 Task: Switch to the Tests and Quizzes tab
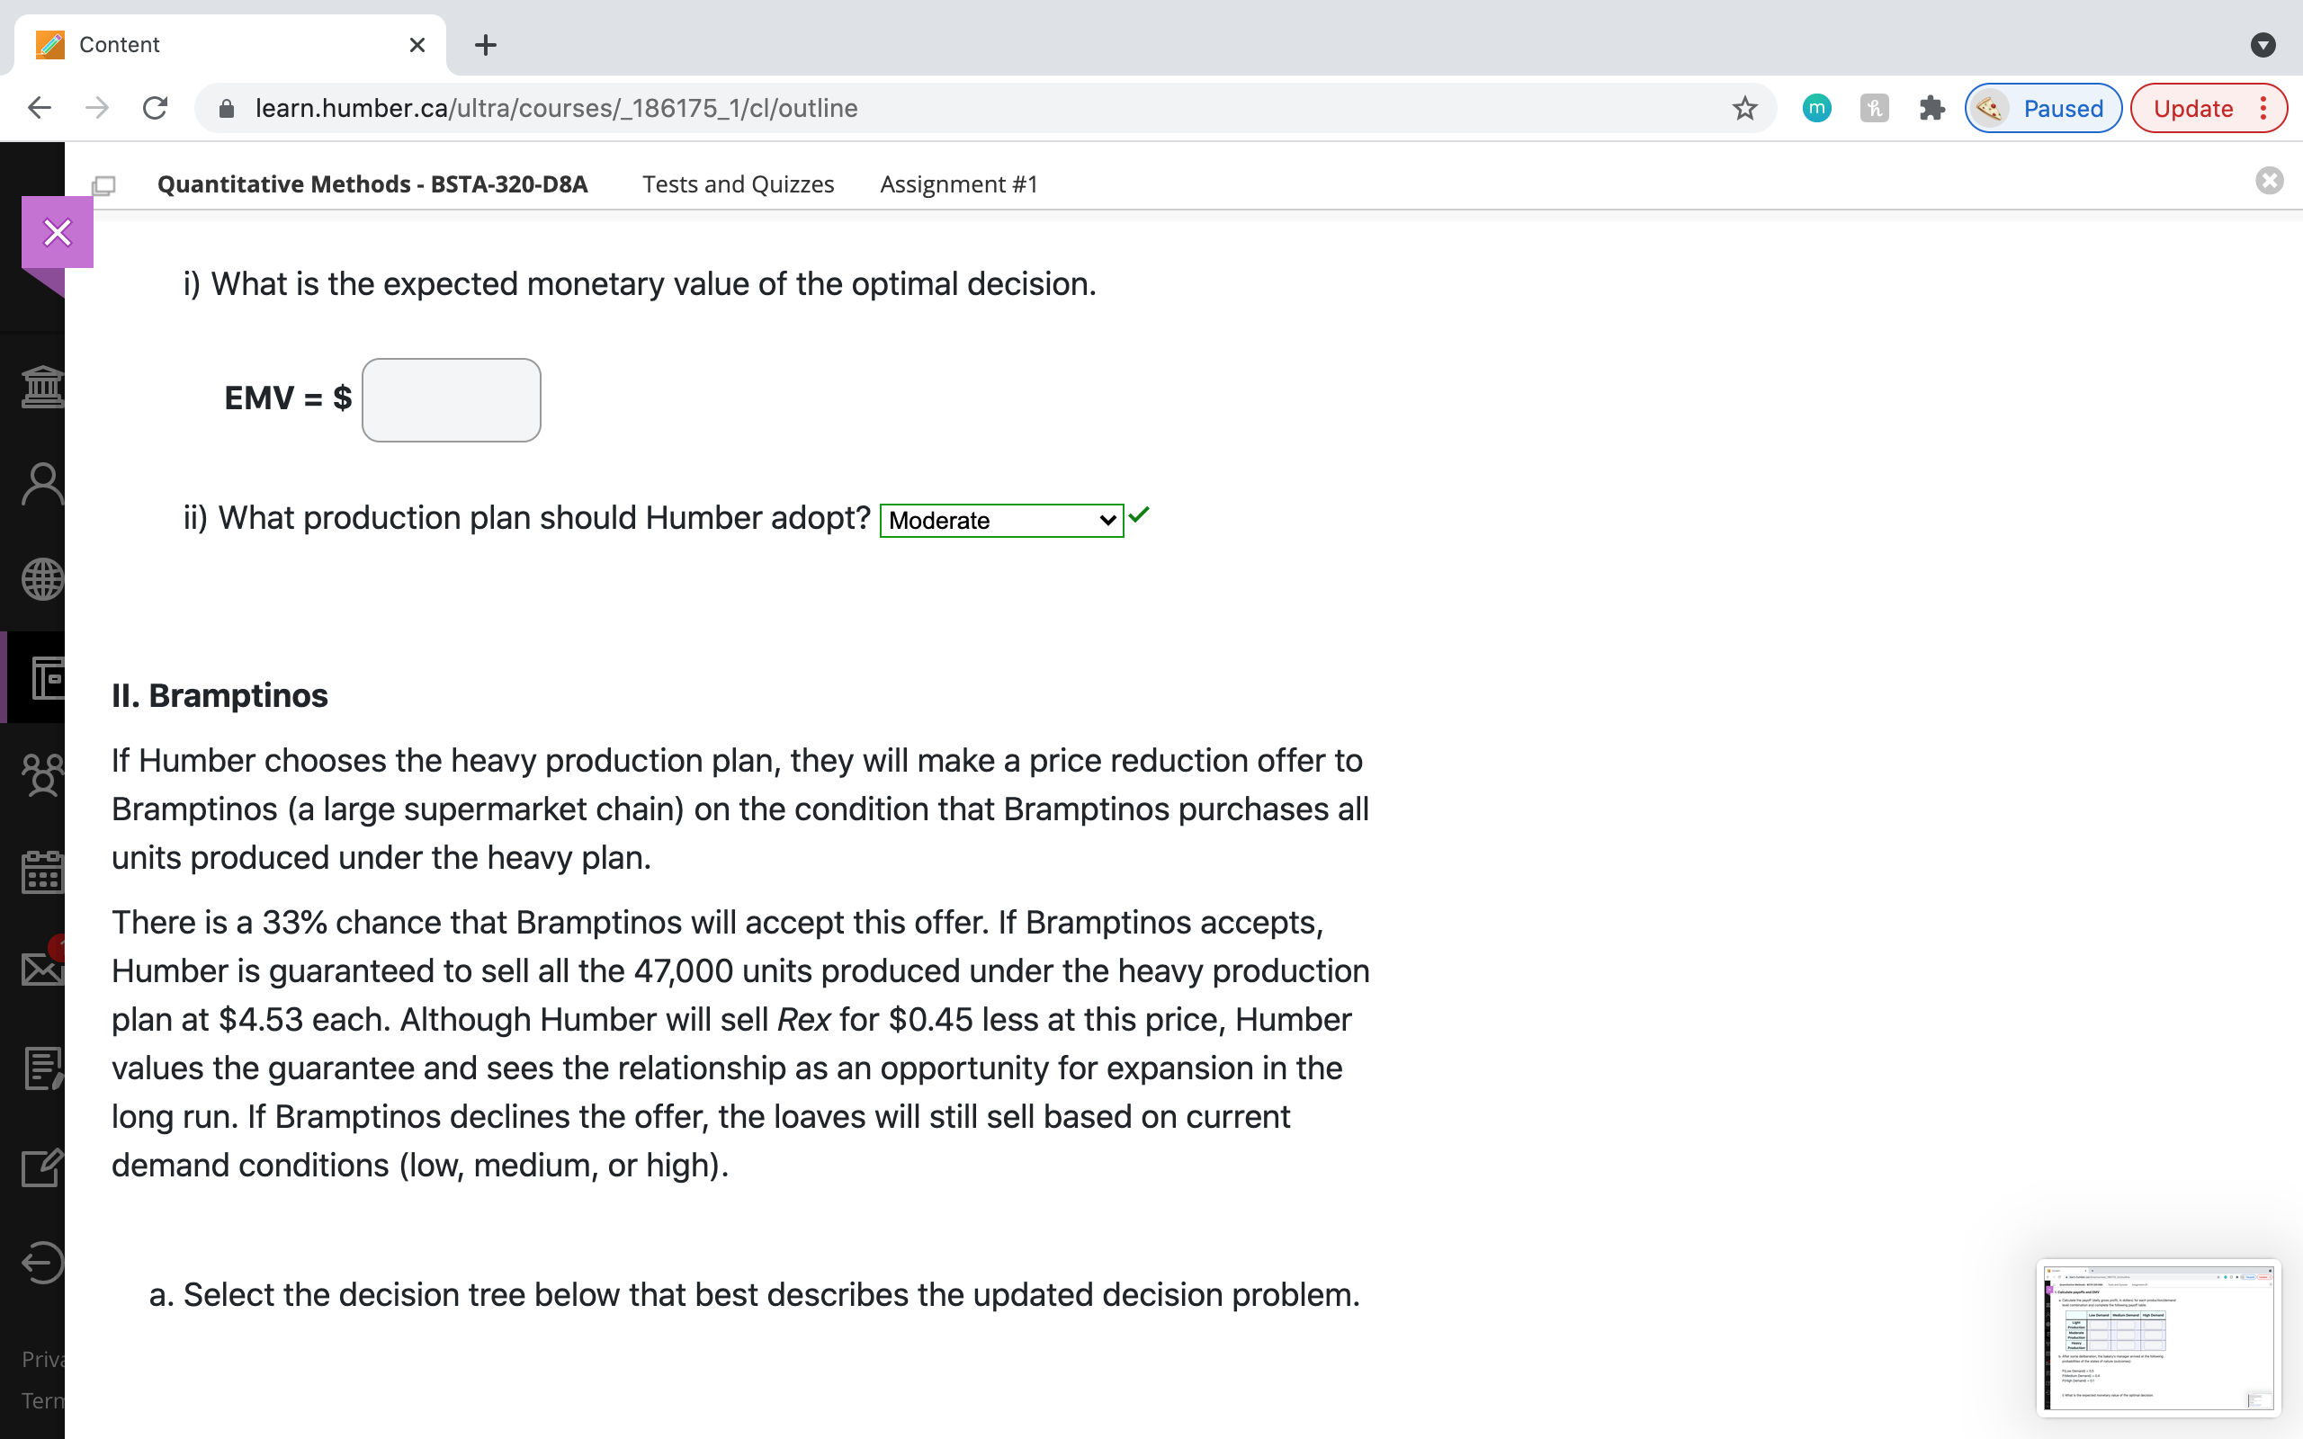(x=738, y=183)
